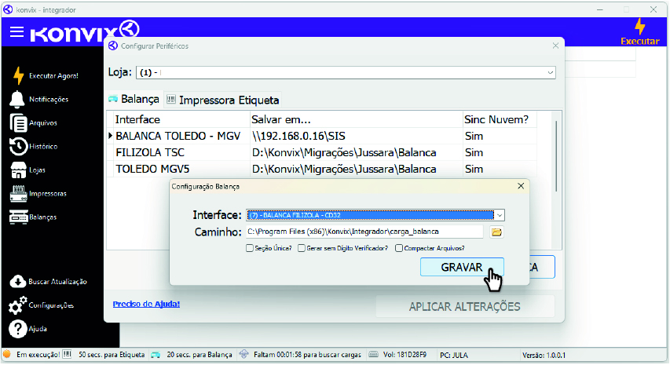Open the Loja dropdown
The height and width of the screenshot is (365, 670).
[x=346, y=72]
